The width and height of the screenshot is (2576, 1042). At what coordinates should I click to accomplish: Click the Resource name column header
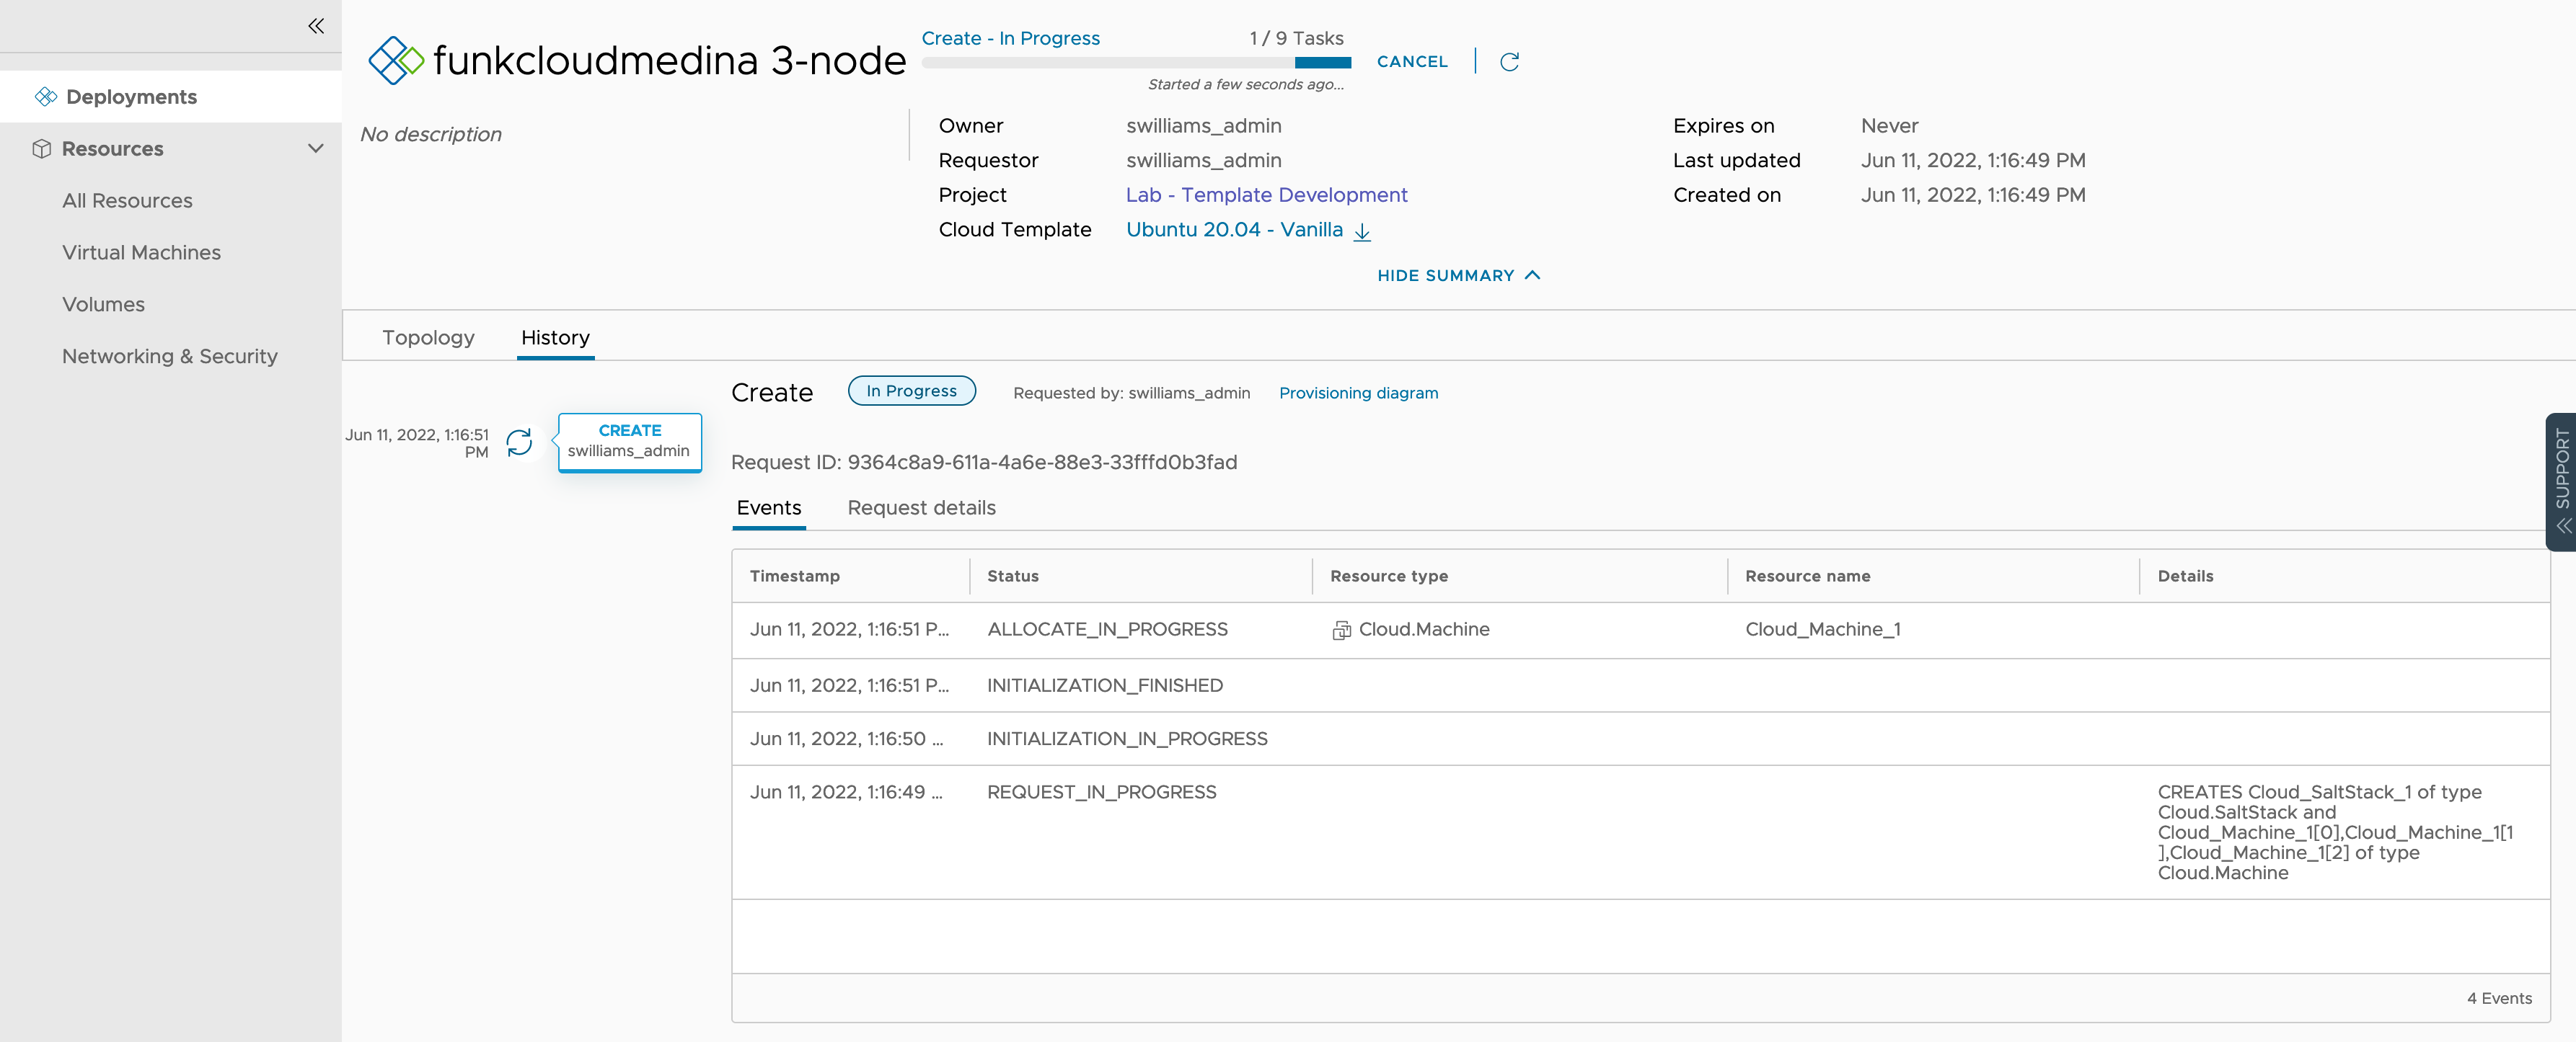coord(1807,576)
